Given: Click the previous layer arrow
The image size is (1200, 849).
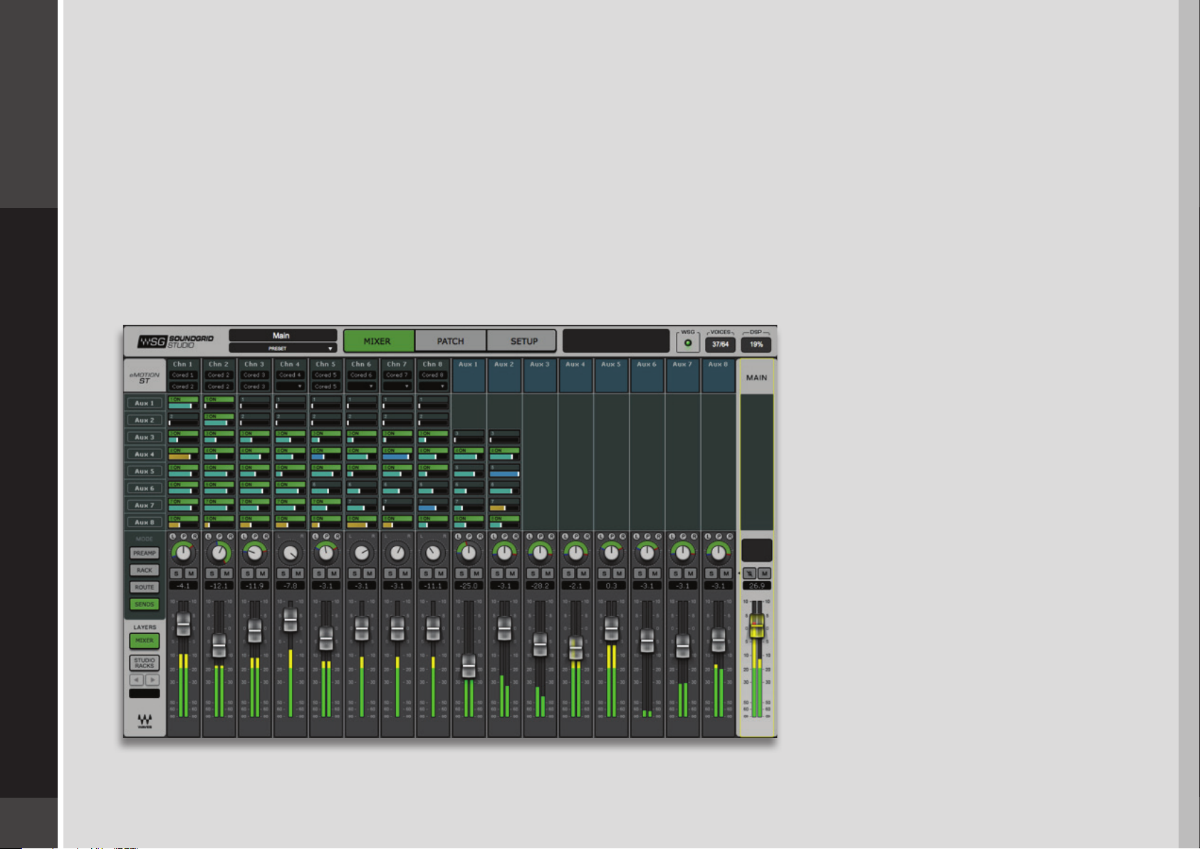Looking at the screenshot, I should coord(137,679).
